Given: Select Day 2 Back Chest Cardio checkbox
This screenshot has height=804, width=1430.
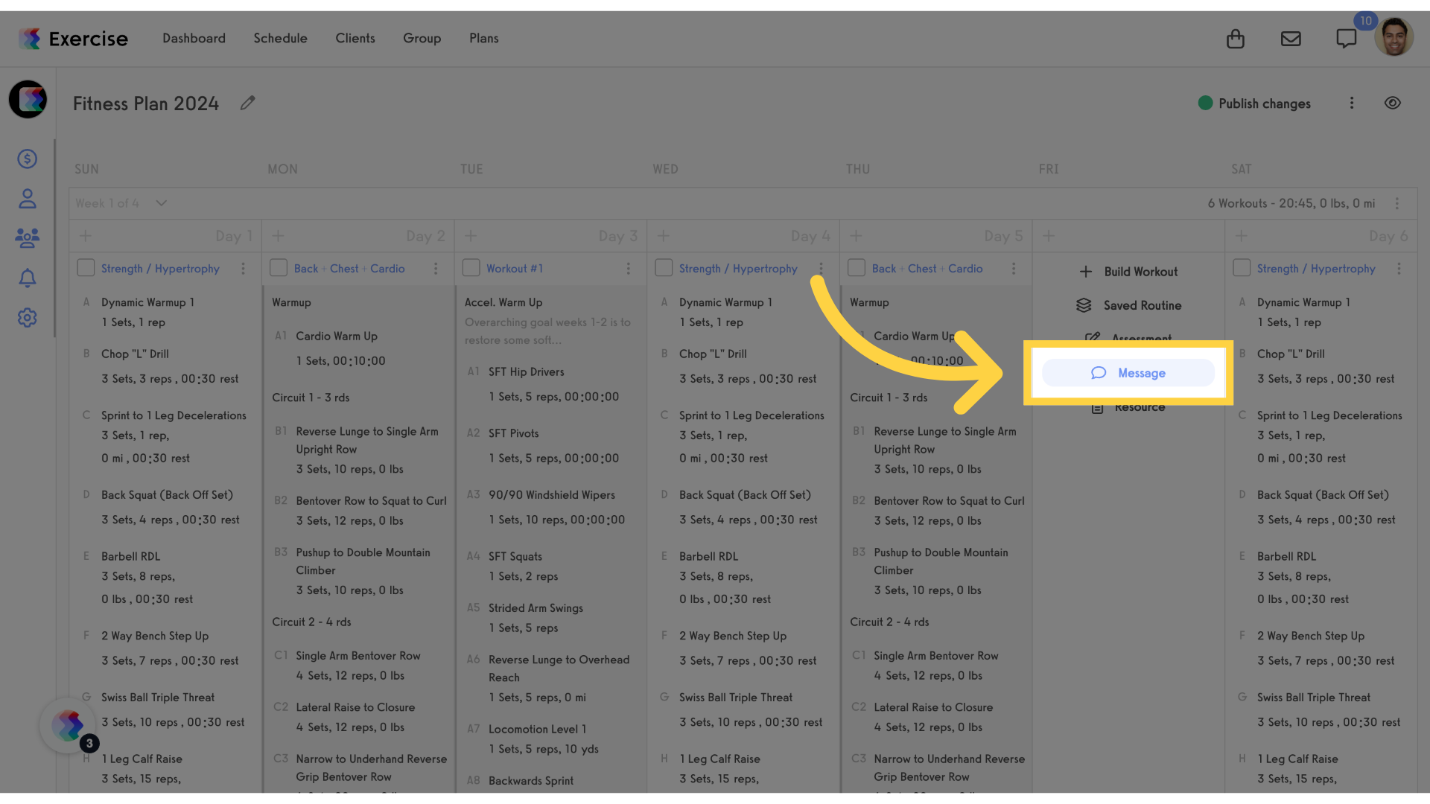Looking at the screenshot, I should coord(279,268).
